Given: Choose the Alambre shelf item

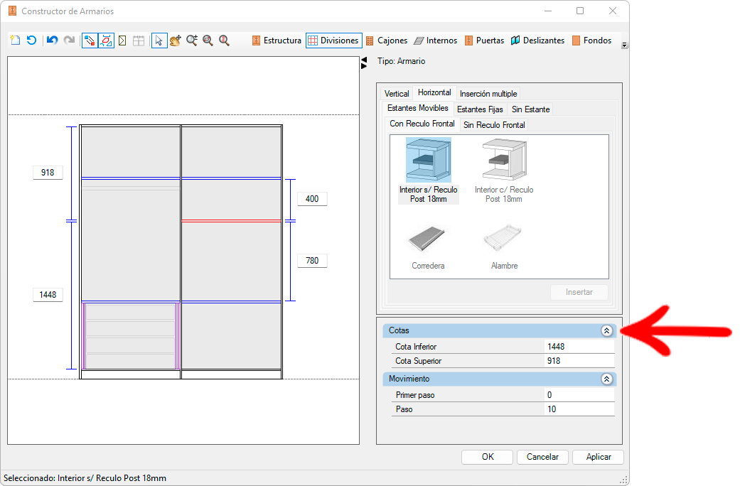Looking at the screenshot, I should coord(504,247).
